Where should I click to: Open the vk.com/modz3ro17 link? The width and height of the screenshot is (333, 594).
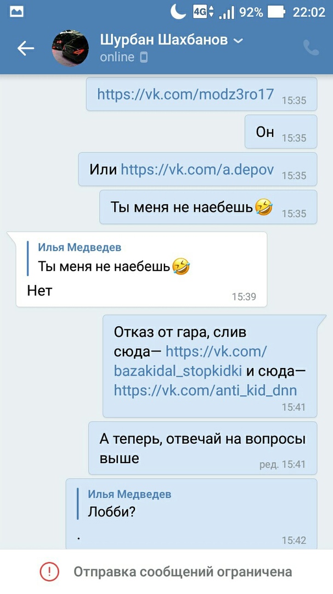click(185, 94)
